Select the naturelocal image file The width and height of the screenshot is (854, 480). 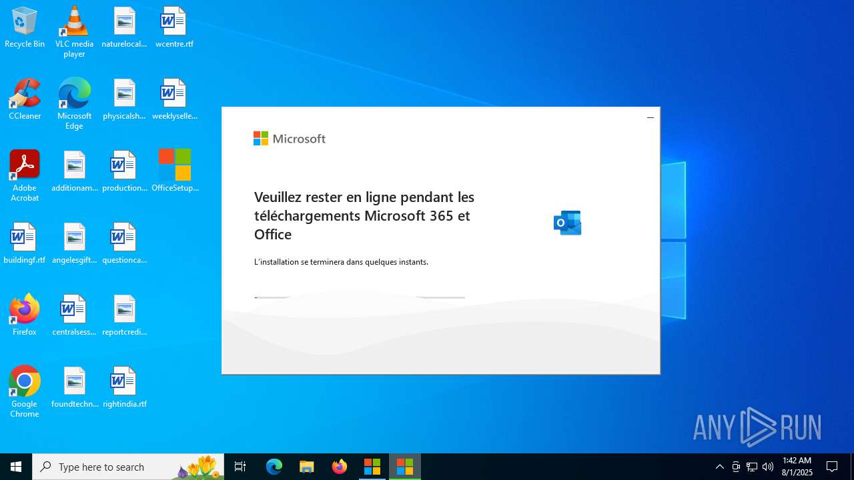124,28
